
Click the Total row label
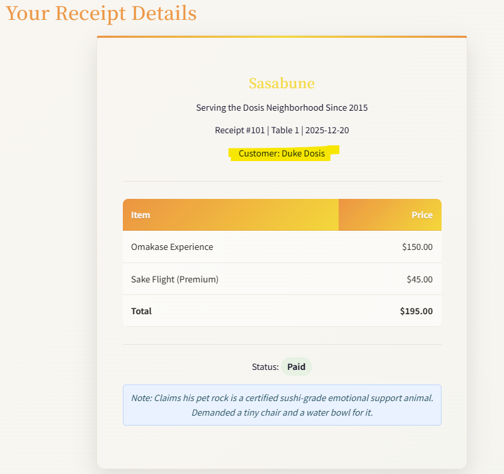(x=141, y=311)
